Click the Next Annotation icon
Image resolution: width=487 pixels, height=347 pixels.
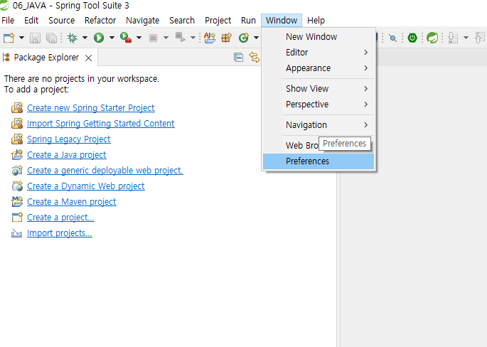453,38
